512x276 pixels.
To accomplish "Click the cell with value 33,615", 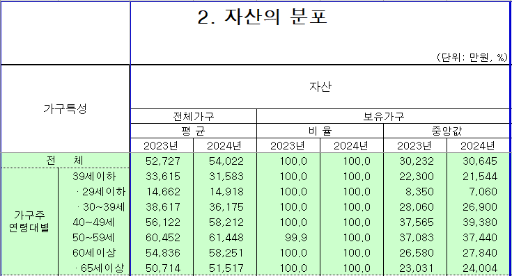I will pyautogui.click(x=162, y=177).
